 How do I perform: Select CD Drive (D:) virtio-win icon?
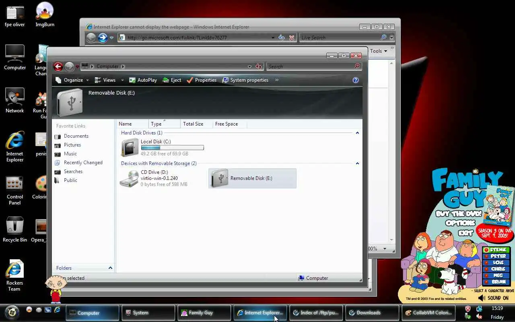coord(130,178)
